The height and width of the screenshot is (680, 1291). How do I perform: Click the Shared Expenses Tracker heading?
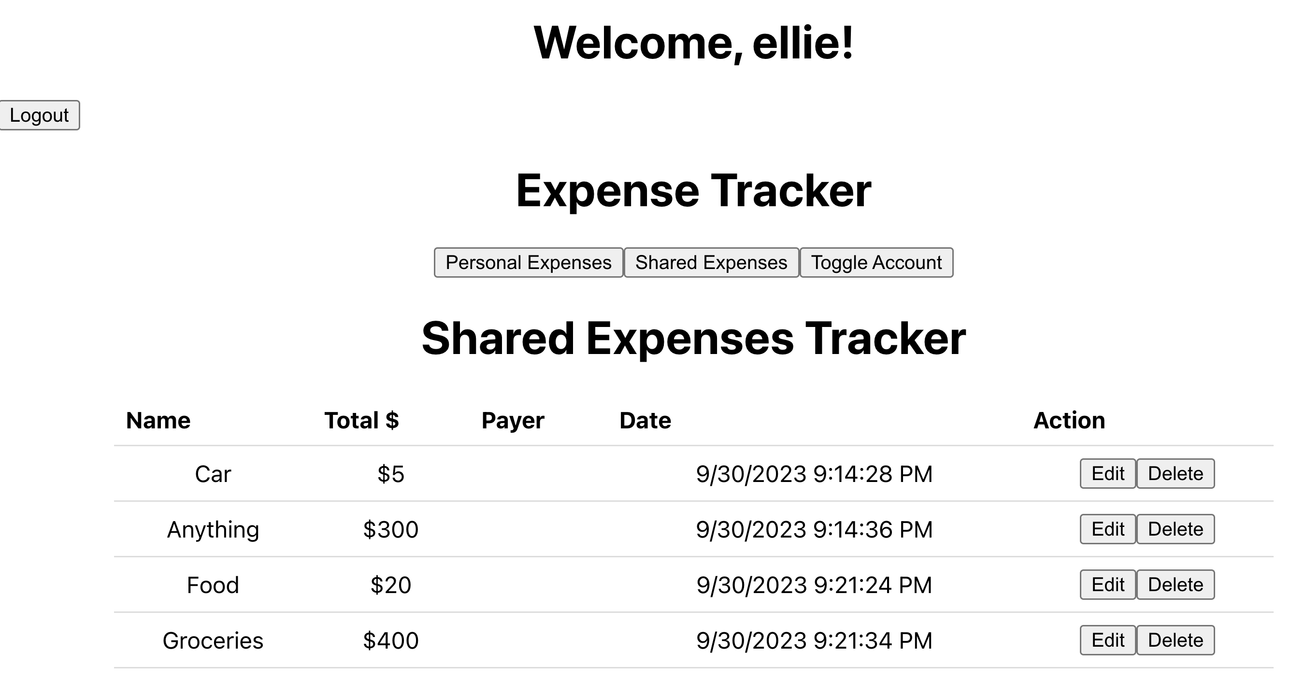point(695,339)
